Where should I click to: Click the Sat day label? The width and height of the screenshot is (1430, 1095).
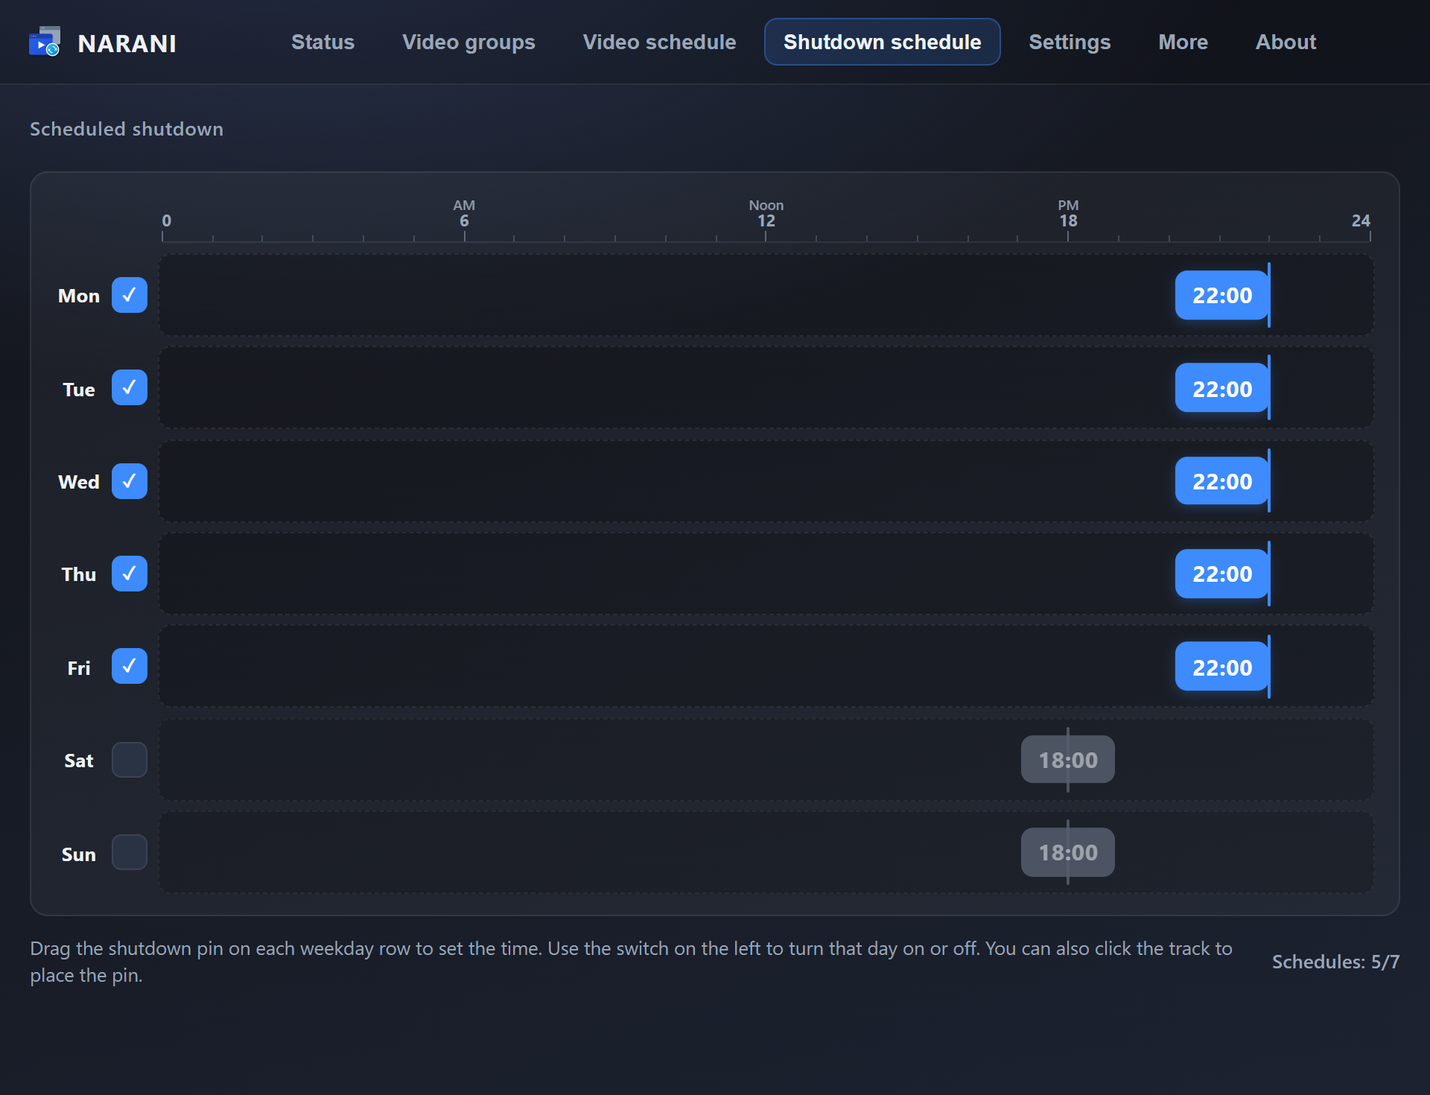(x=79, y=761)
